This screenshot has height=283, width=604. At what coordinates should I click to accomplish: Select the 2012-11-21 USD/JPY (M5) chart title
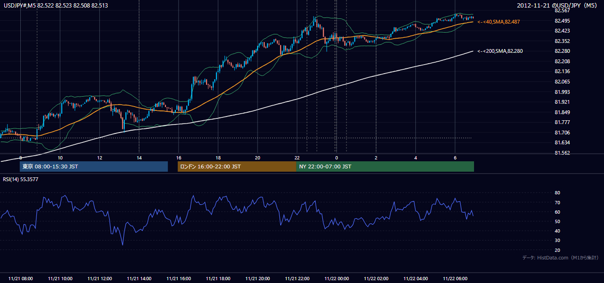tap(558, 5)
